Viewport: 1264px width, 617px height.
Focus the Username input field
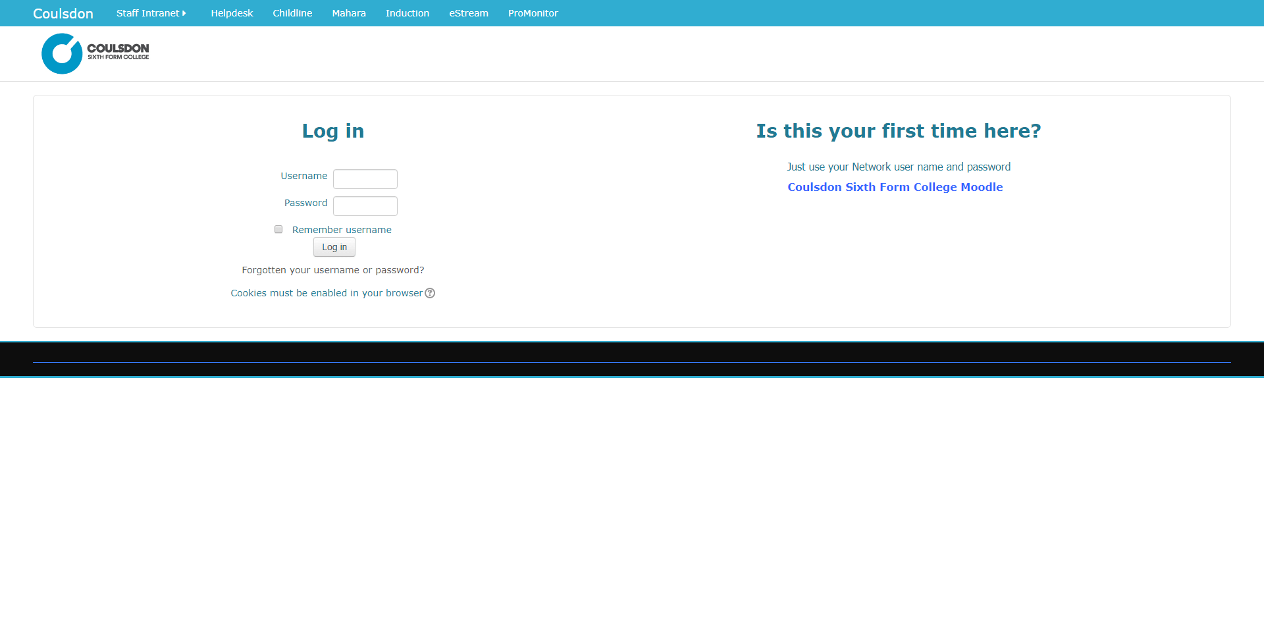(365, 179)
